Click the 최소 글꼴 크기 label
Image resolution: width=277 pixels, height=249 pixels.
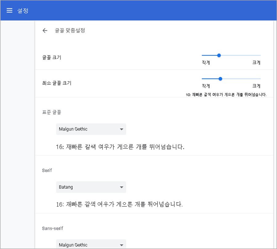click(x=57, y=83)
